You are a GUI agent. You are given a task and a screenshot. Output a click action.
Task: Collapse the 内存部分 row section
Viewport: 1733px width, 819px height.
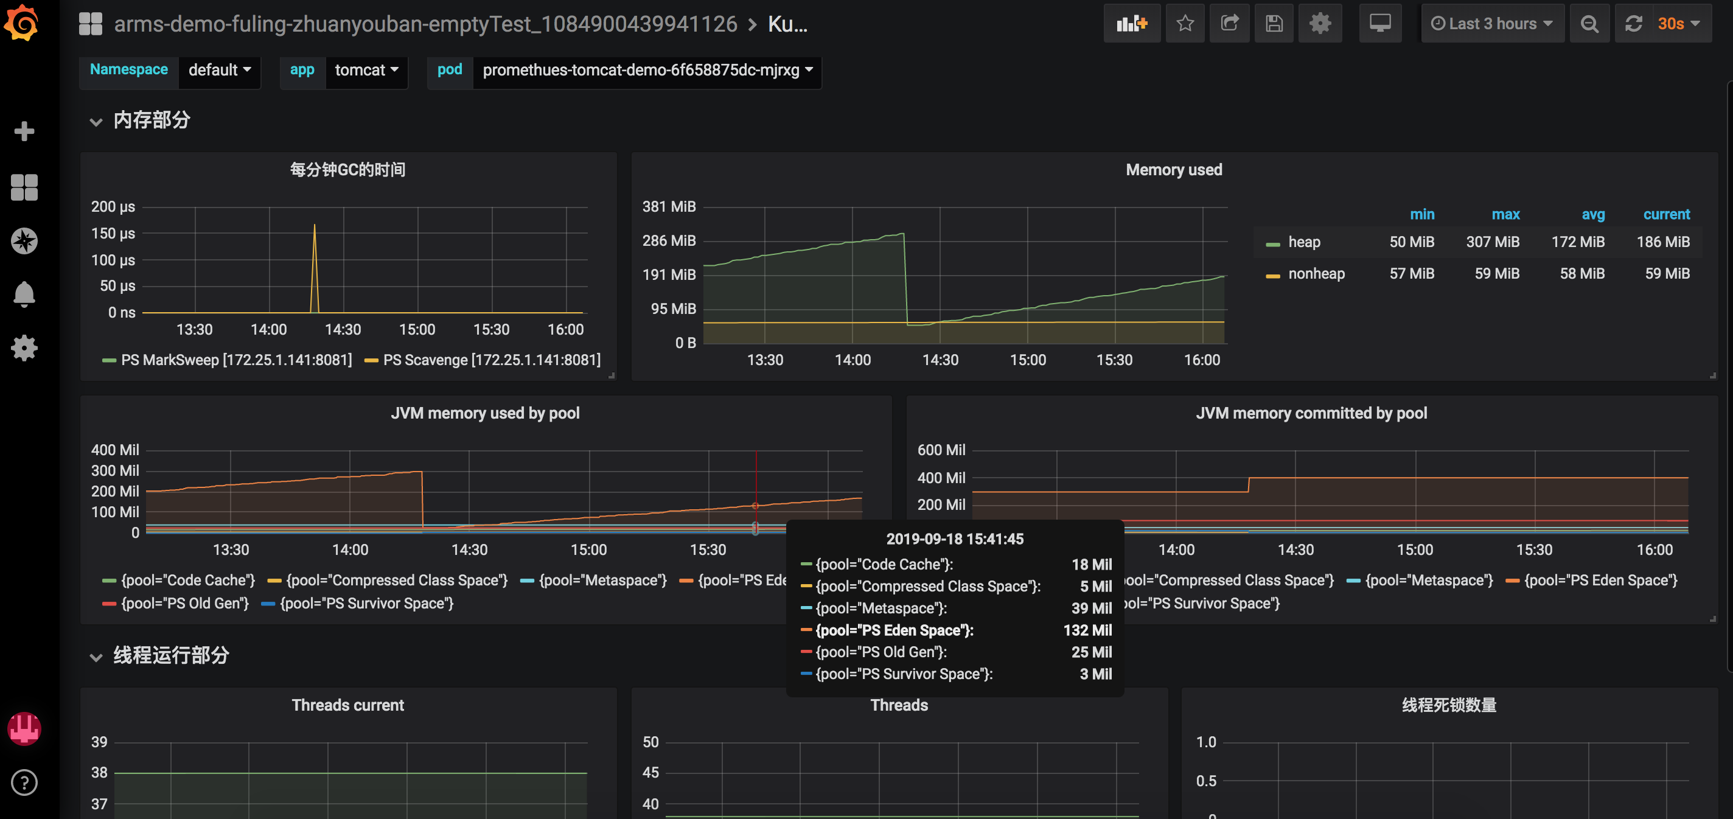click(152, 120)
